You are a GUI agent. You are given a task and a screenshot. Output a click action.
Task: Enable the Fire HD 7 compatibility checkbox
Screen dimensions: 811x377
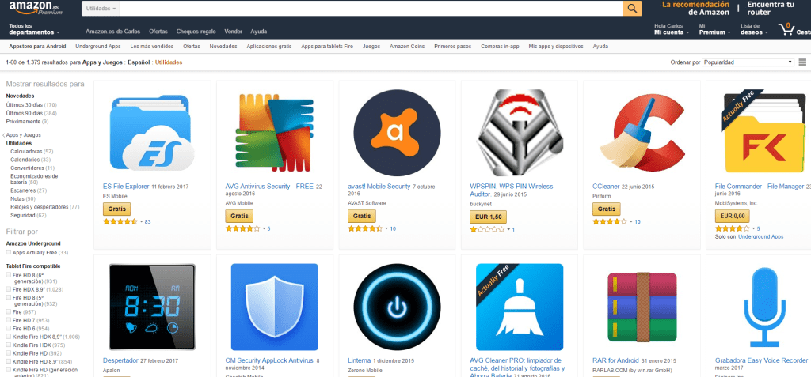click(x=9, y=320)
